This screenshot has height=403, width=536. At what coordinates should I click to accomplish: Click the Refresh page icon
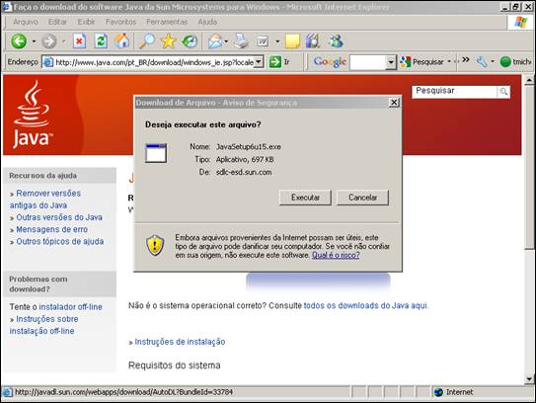tap(101, 41)
